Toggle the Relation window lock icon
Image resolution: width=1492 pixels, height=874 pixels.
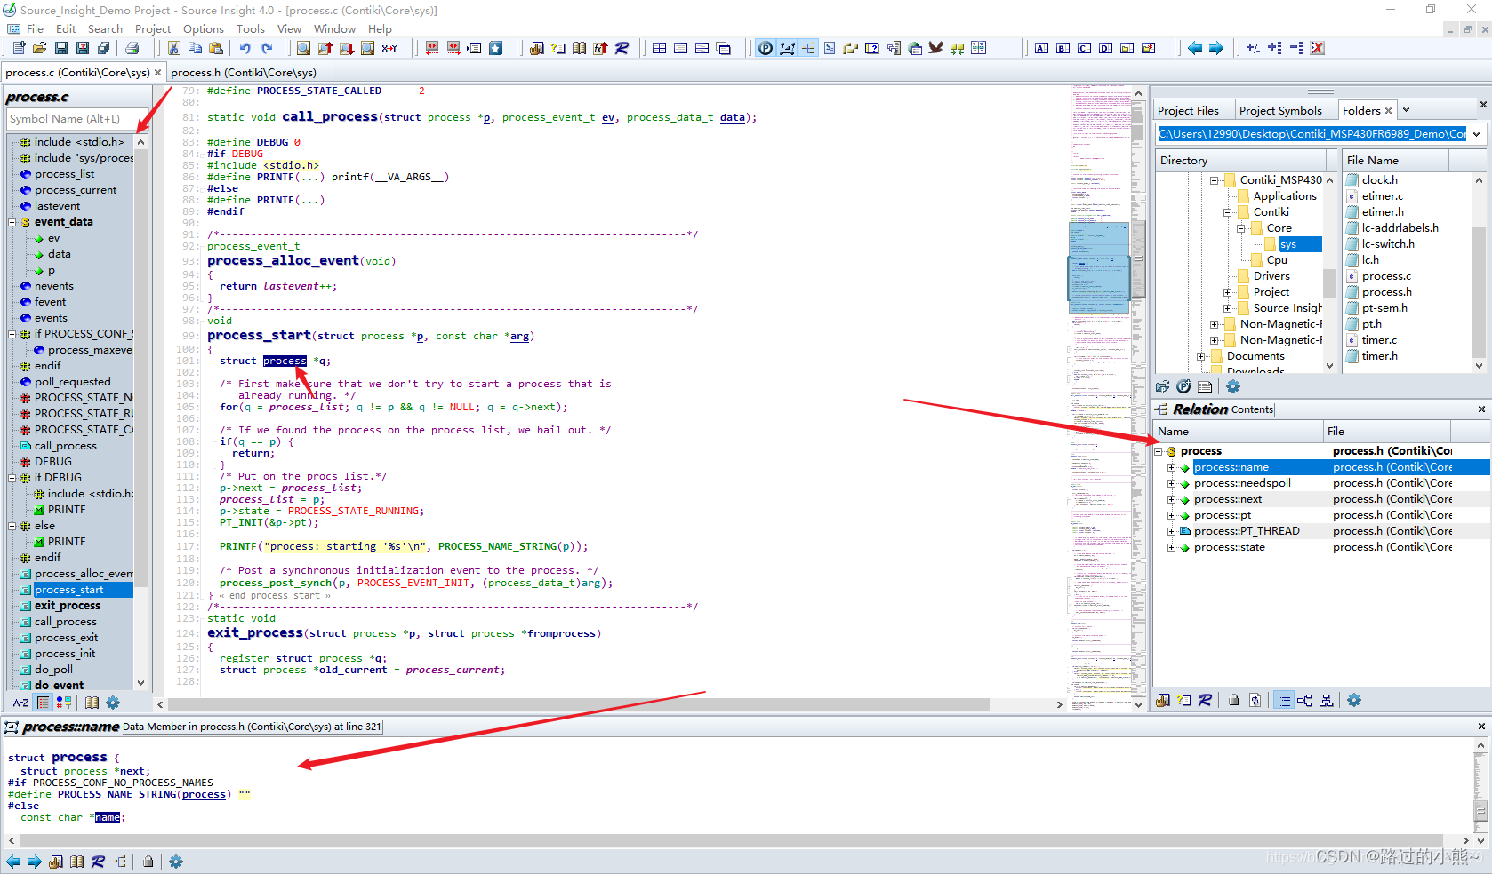tap(1233, 700)
